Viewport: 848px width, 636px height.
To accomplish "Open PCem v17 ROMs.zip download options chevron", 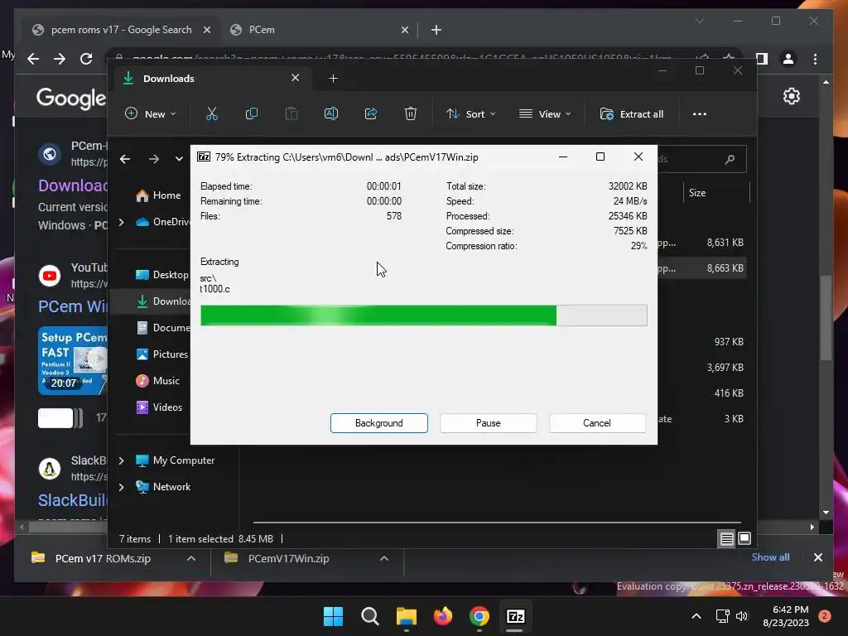I will pyautogui.click(x=191, y=558).
